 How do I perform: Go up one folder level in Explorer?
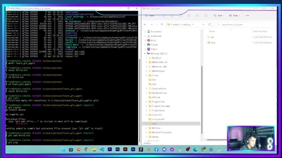coord(162,25)
